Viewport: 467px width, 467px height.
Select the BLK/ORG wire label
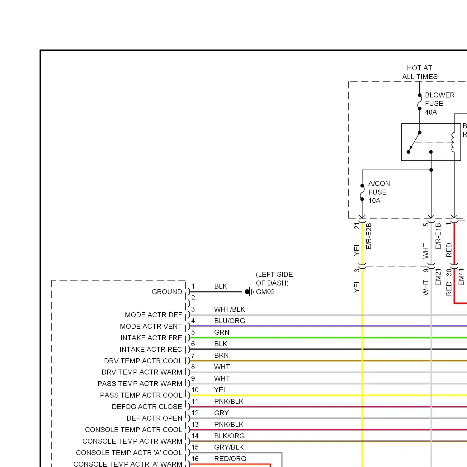[x=229, y=436]
